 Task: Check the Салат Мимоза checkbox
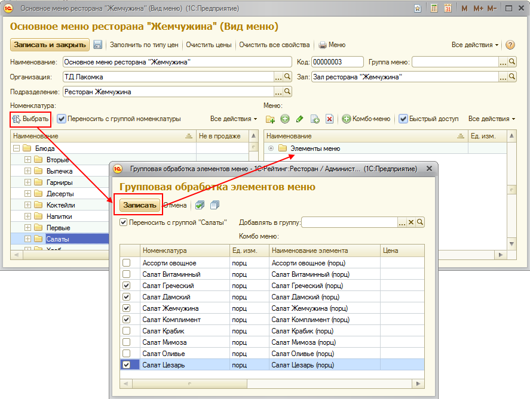tap(126, 342)
